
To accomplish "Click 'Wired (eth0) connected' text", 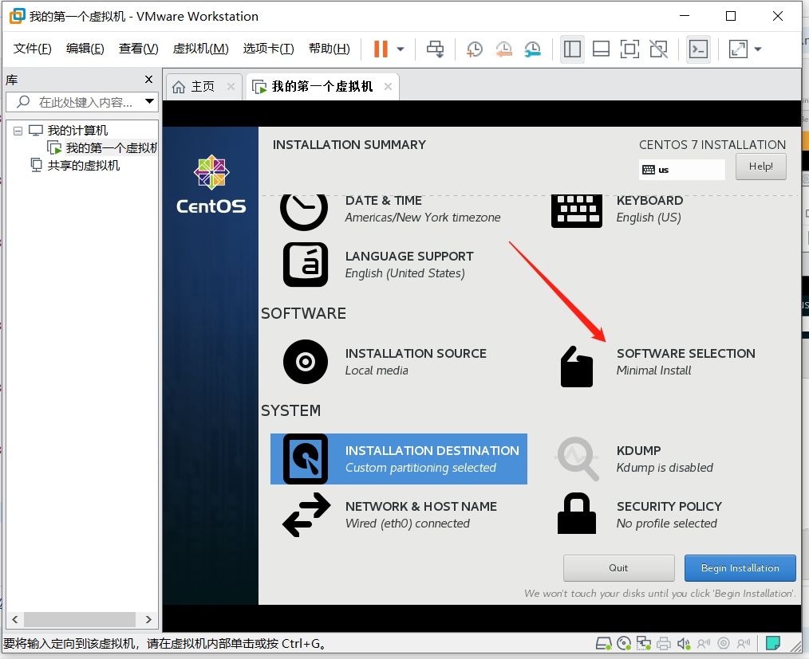I will [407, 524].
